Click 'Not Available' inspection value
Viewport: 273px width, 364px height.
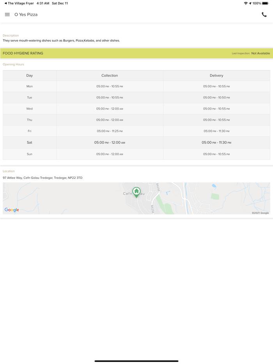261,53
